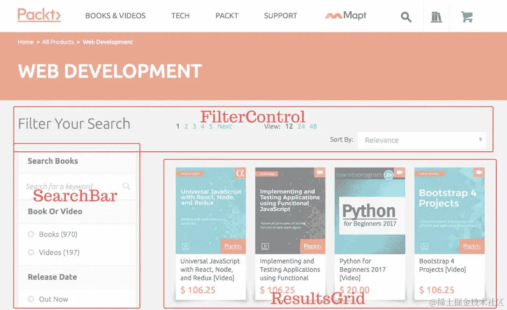Select the Books (970) radio button
This screenshot has width=507, height=310.
pos(31,234)
